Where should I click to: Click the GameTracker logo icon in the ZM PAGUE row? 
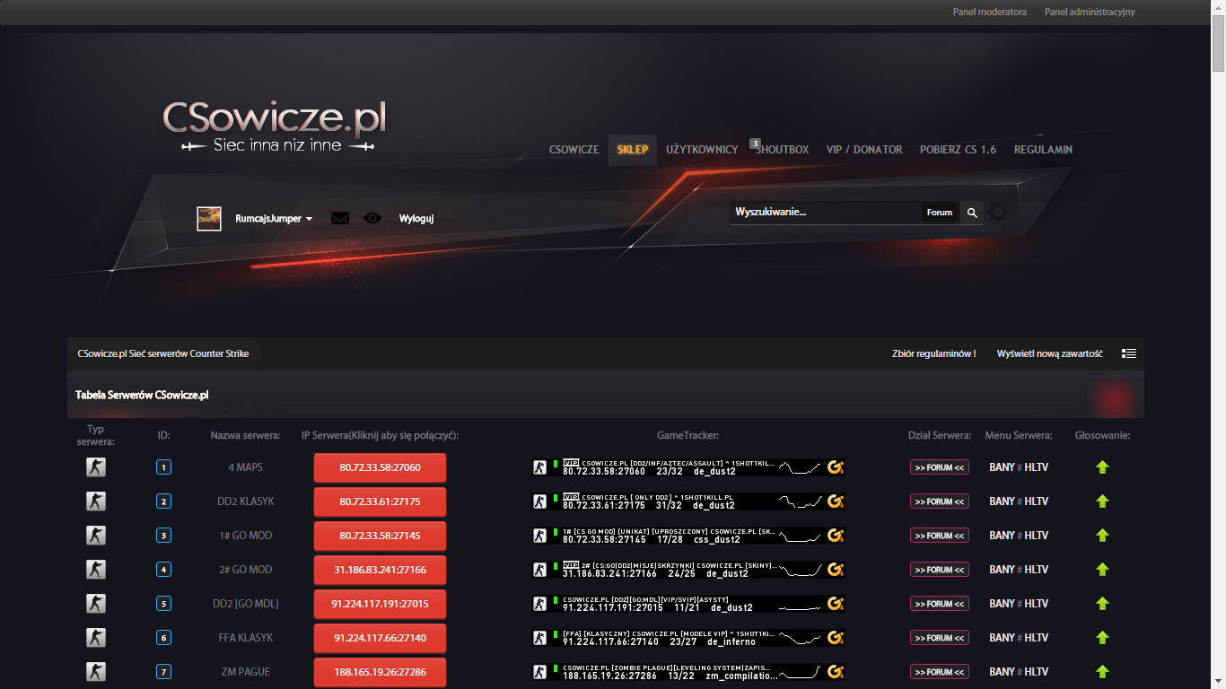836,672
